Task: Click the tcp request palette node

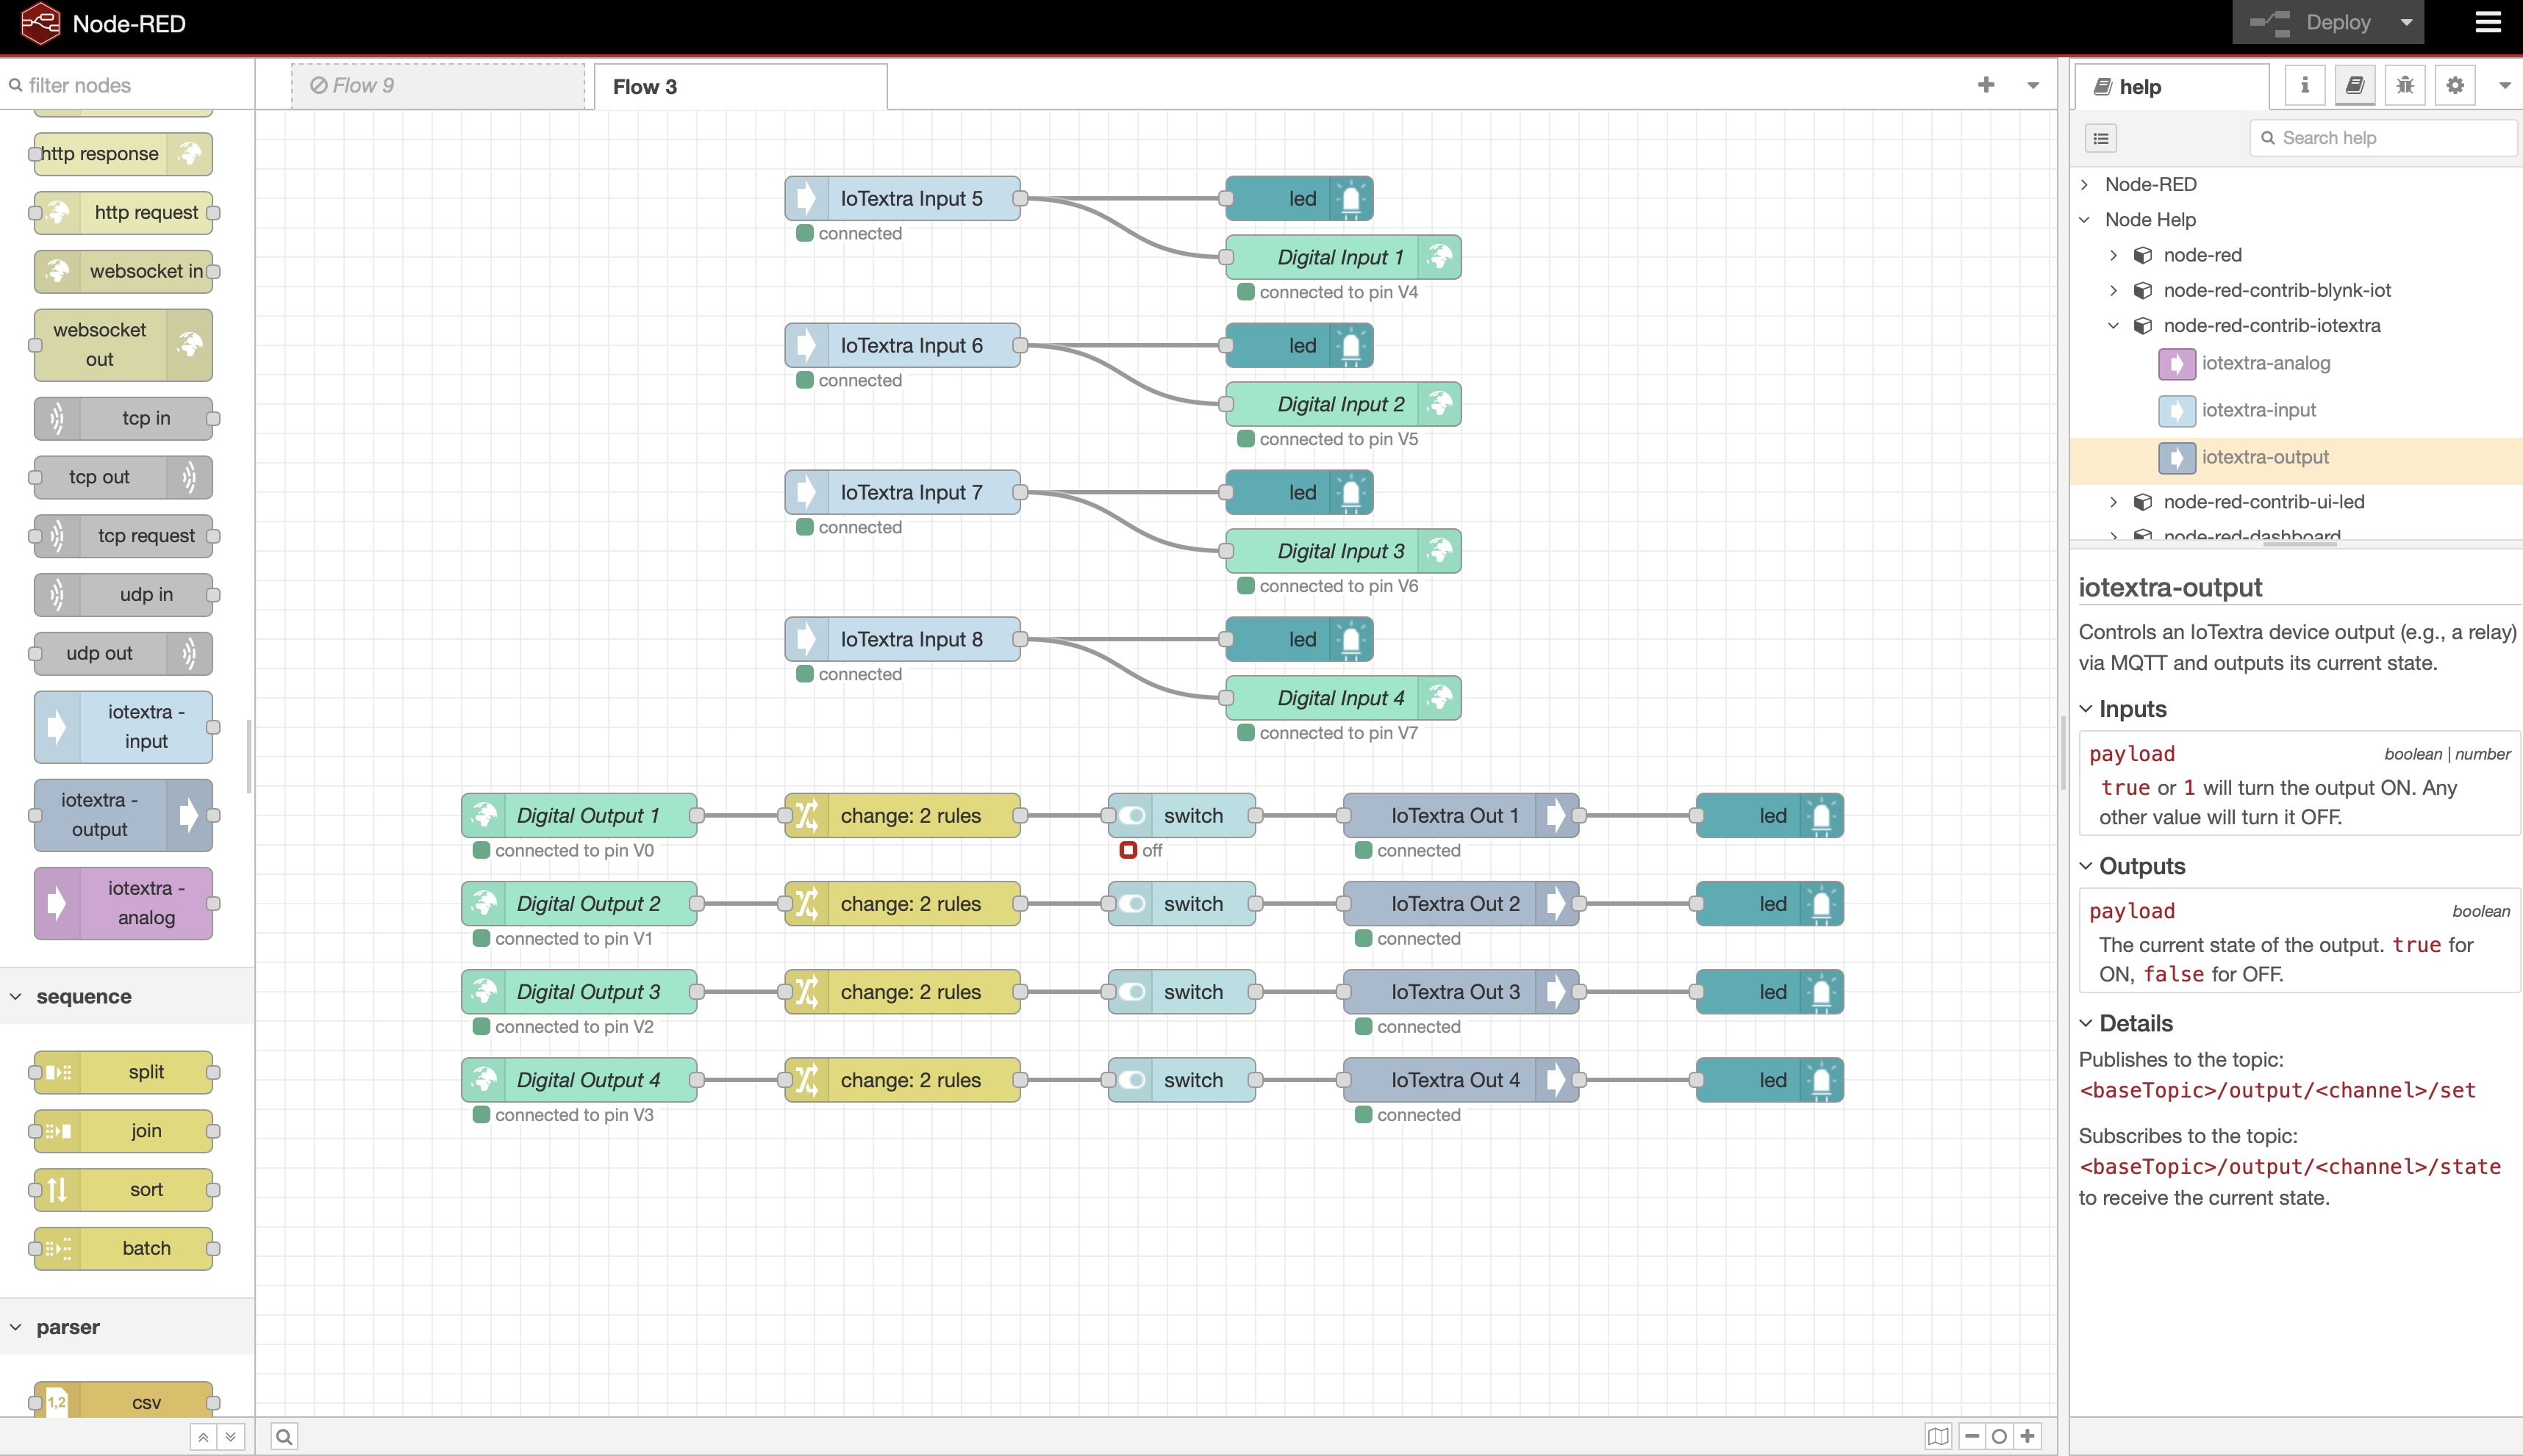Action: click(x=123, y=536)
